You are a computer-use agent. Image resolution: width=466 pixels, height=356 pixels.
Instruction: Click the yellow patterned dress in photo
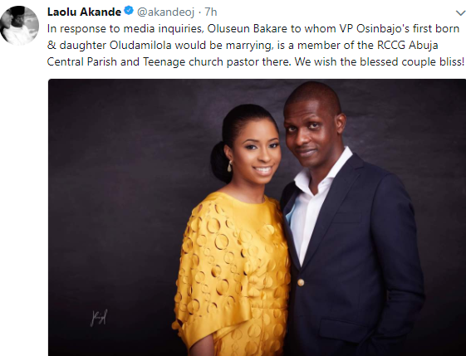pos(232,271)
